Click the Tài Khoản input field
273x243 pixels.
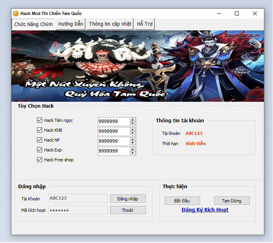point(78,198)
